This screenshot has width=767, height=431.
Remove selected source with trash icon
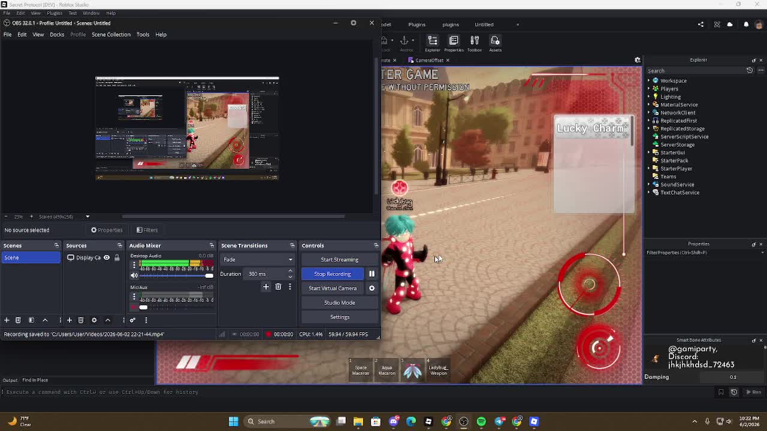[x=81, y=320]
